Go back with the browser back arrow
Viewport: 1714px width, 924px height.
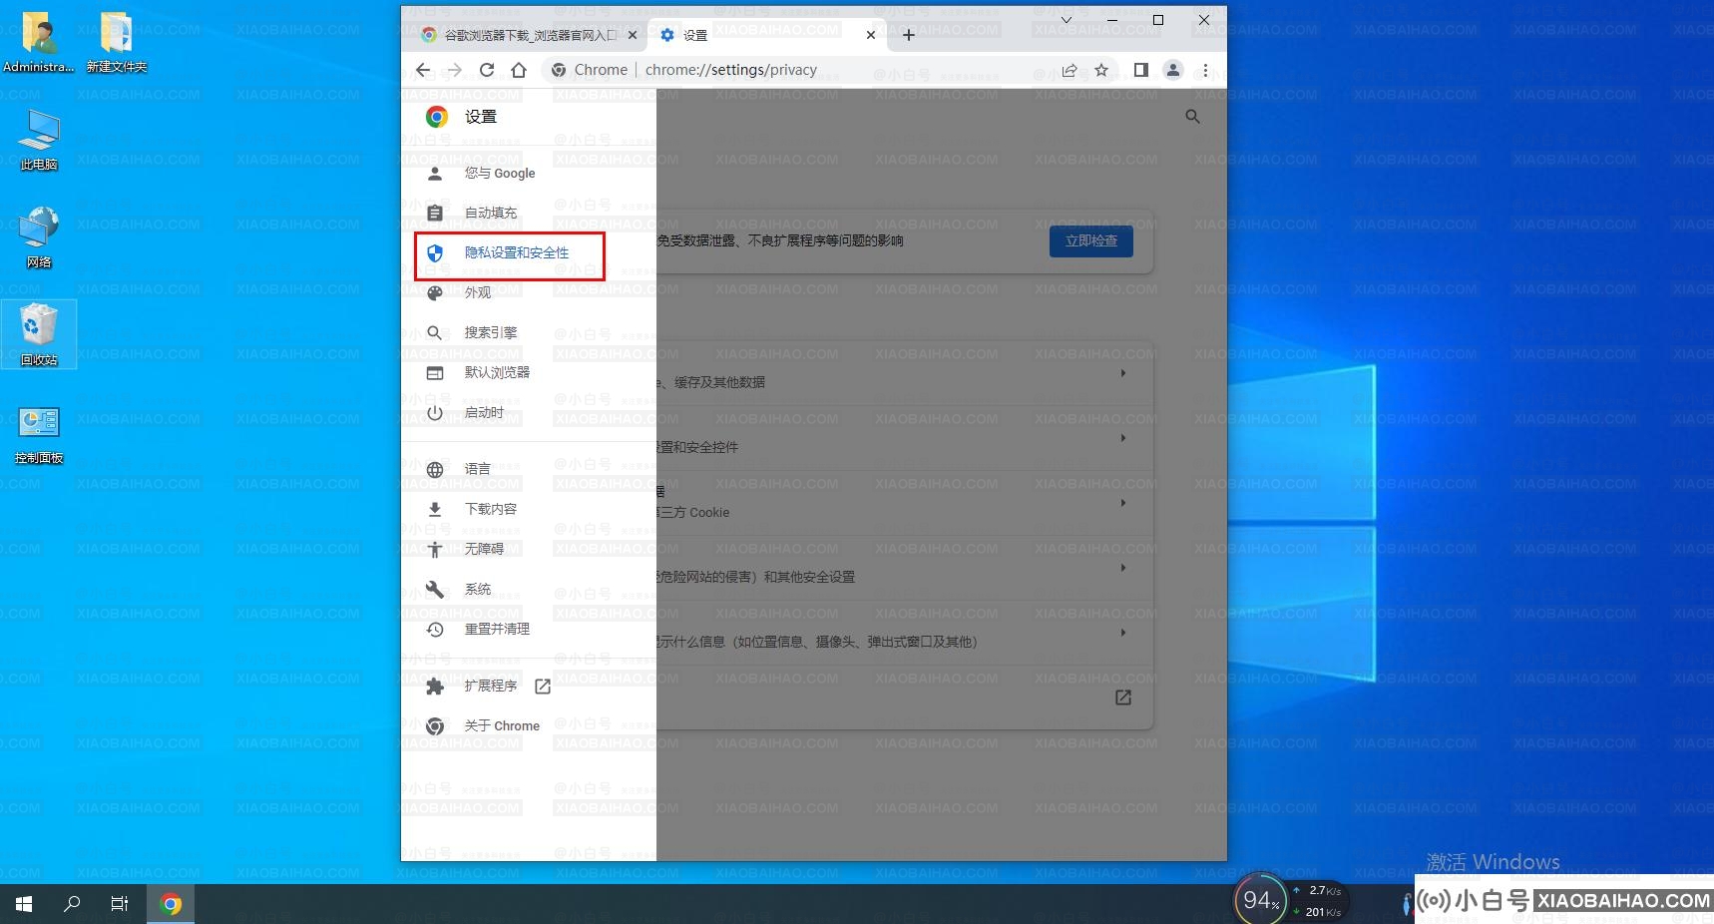click(423, 70)
